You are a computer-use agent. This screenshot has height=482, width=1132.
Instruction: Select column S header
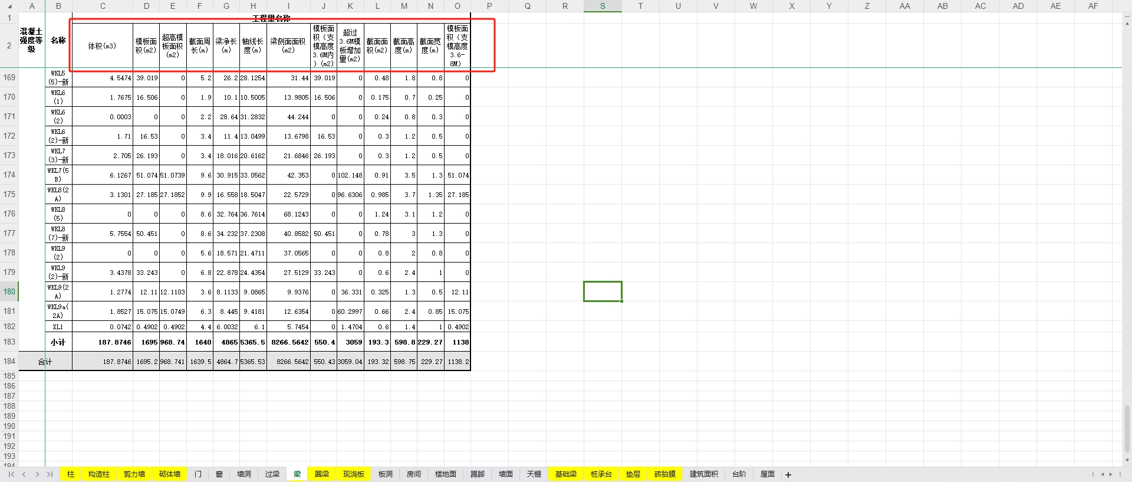[x=603, y=6]
